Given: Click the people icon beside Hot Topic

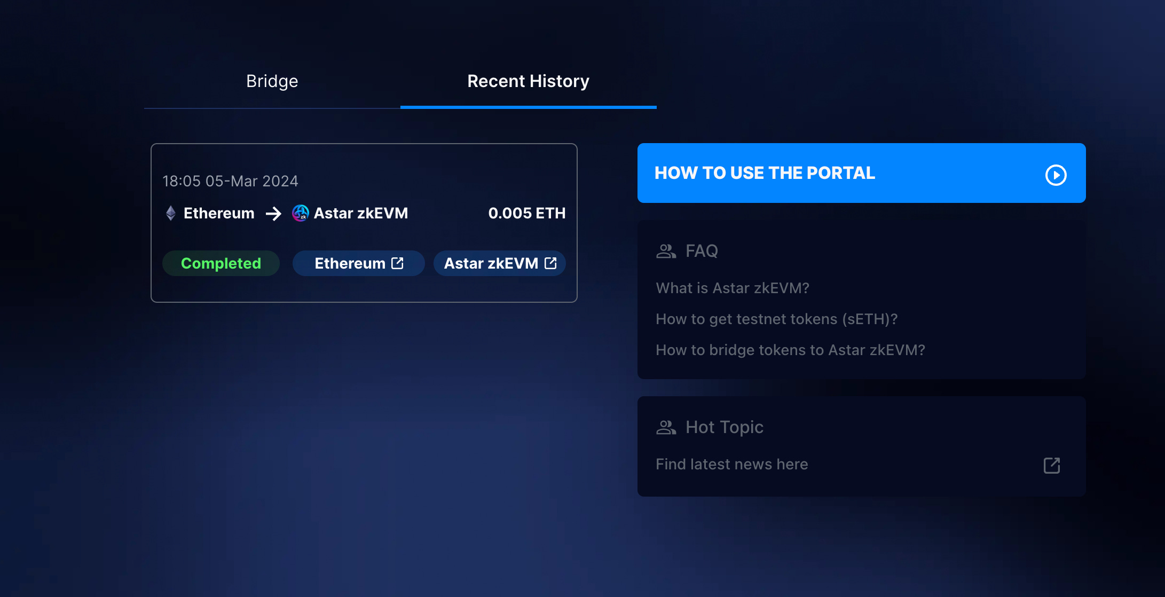Looking at the screenshot, I should click(x=666, y=427).
